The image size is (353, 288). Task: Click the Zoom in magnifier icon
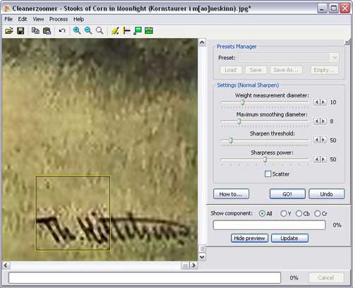click(x=77, y=30)
